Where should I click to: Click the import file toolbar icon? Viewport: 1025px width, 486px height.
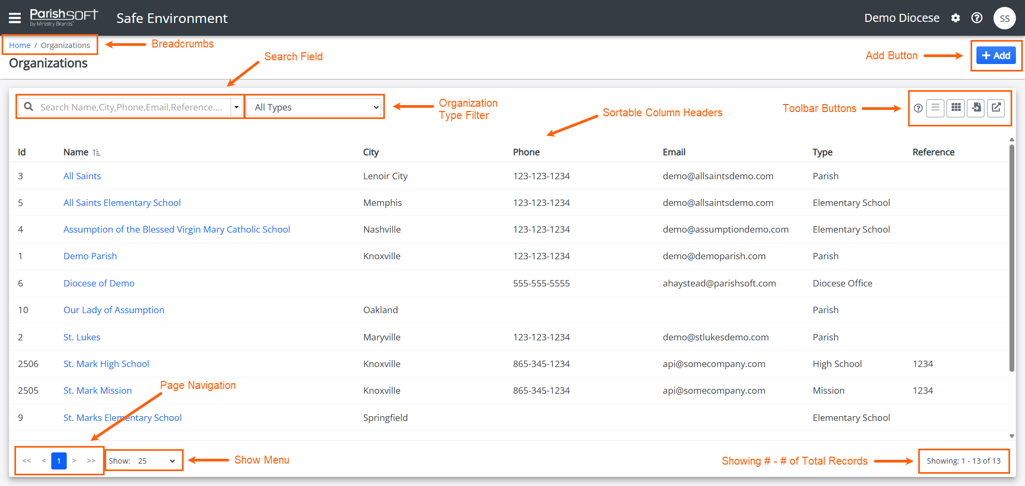(x=976, y=108)
